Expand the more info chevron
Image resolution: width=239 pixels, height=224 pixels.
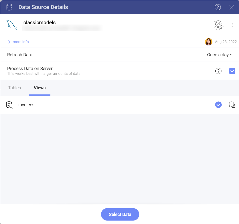coord(9,42)
